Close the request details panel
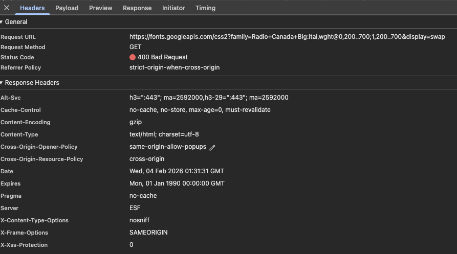457x254 pixels. (7, 8)
